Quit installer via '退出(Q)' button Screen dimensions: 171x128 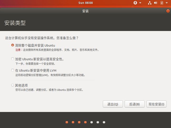click(113, 104)
